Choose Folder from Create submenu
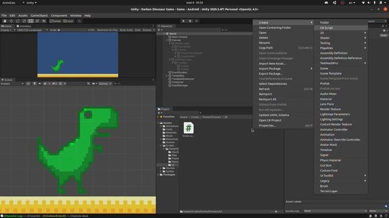389x218 pixels. point(340,22)
